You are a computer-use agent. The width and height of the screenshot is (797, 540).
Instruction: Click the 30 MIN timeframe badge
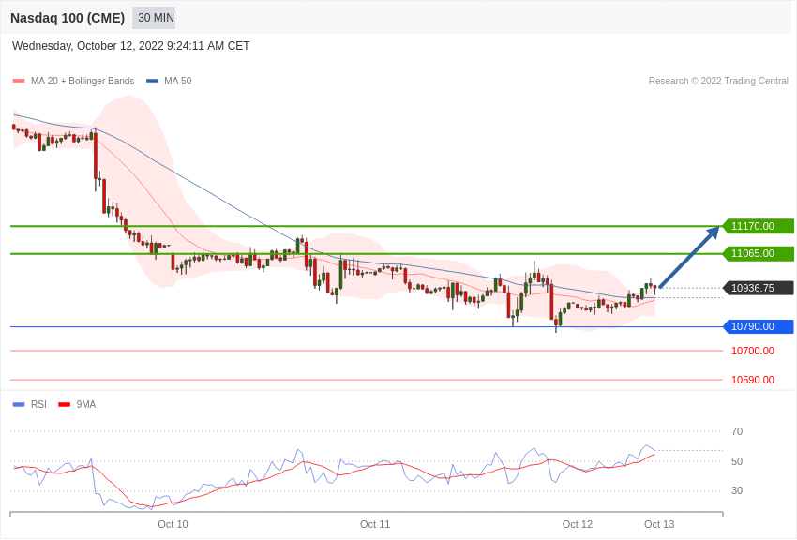point(154,18)
